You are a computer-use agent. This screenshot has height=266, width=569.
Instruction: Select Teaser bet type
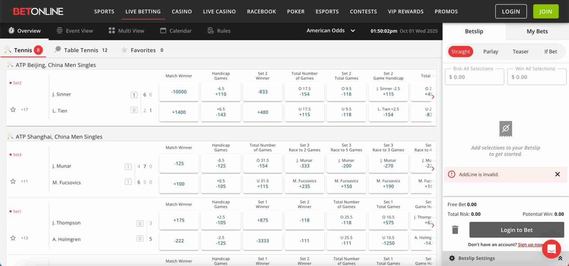coord(521,52)
